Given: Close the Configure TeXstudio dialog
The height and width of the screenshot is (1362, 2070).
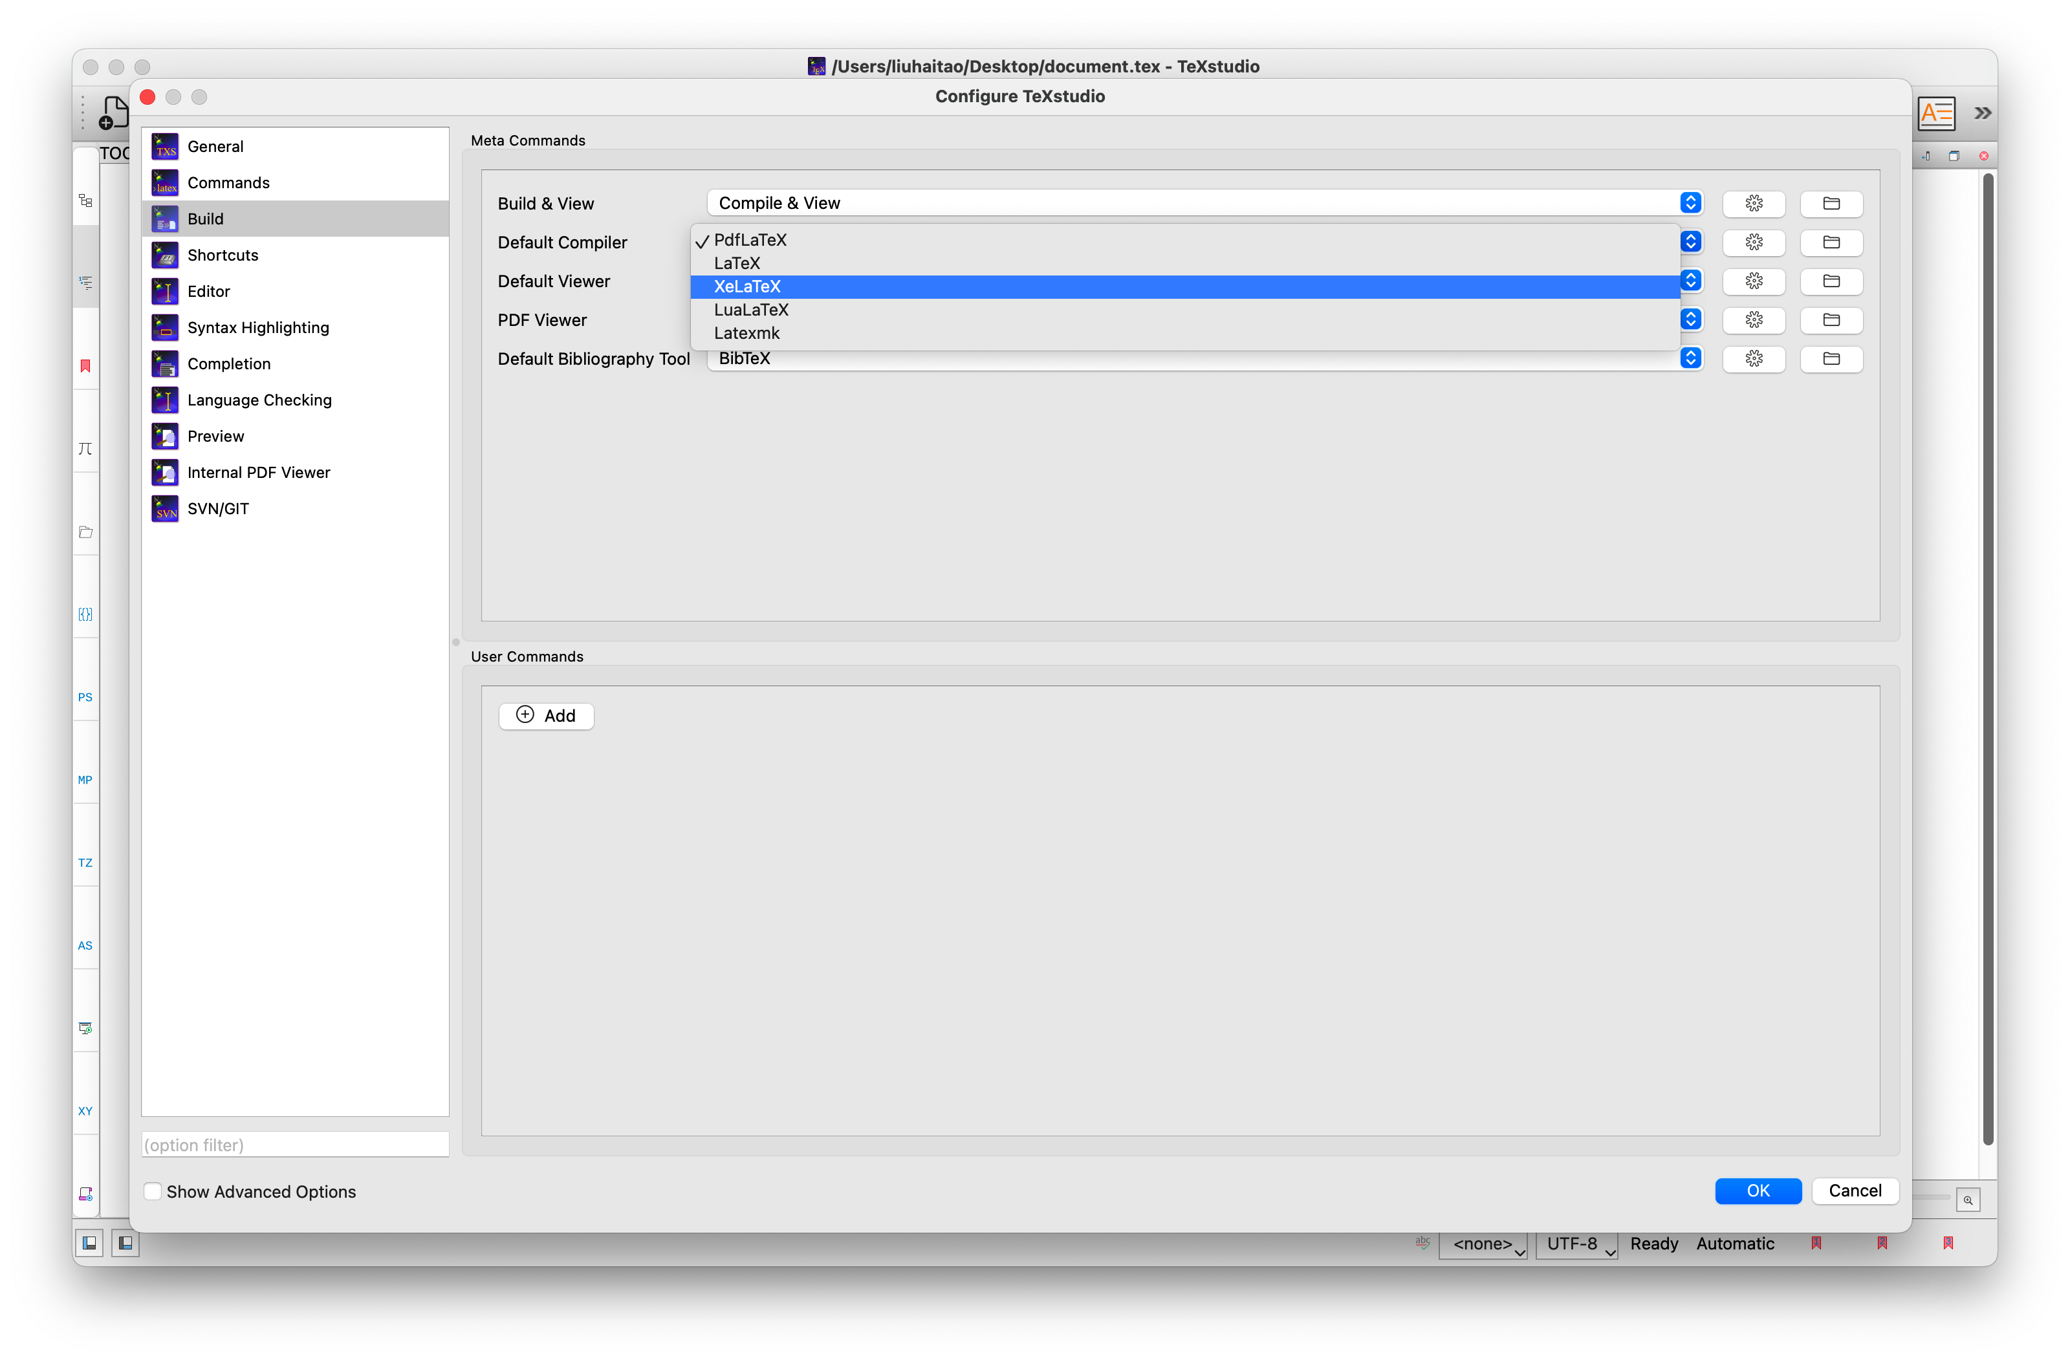Looking at the screenshot, I should click(148, 98).
